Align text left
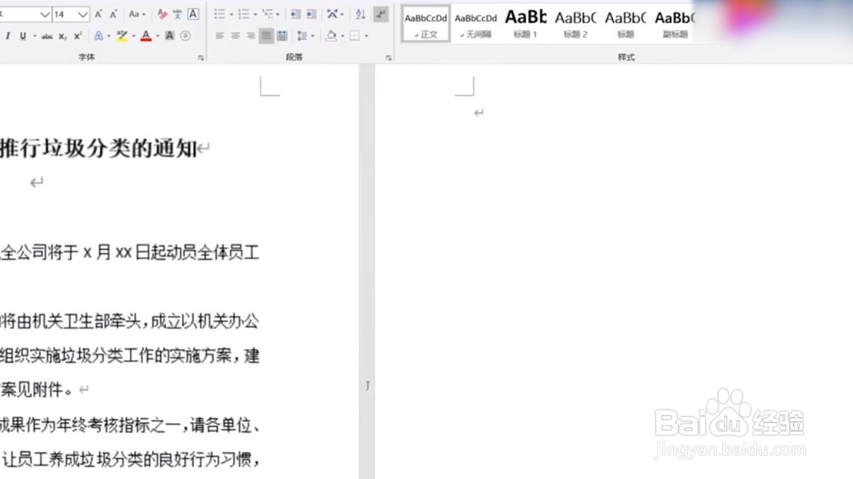The image size is (853, 479). coord(220,36)
